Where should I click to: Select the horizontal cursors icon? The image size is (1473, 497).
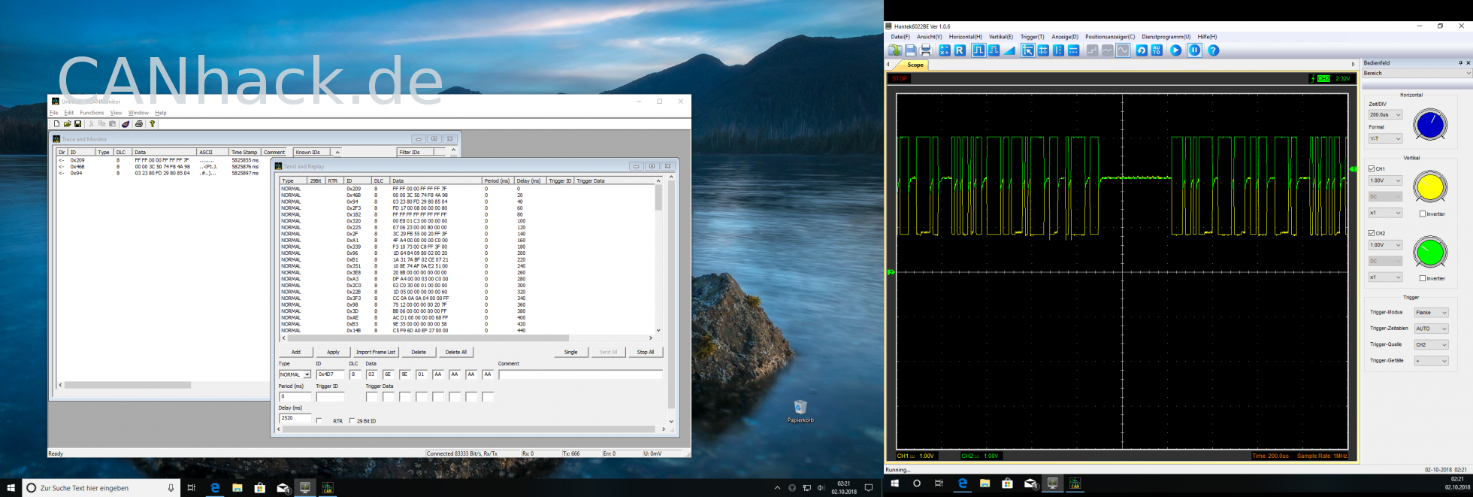click(1074, 50)
